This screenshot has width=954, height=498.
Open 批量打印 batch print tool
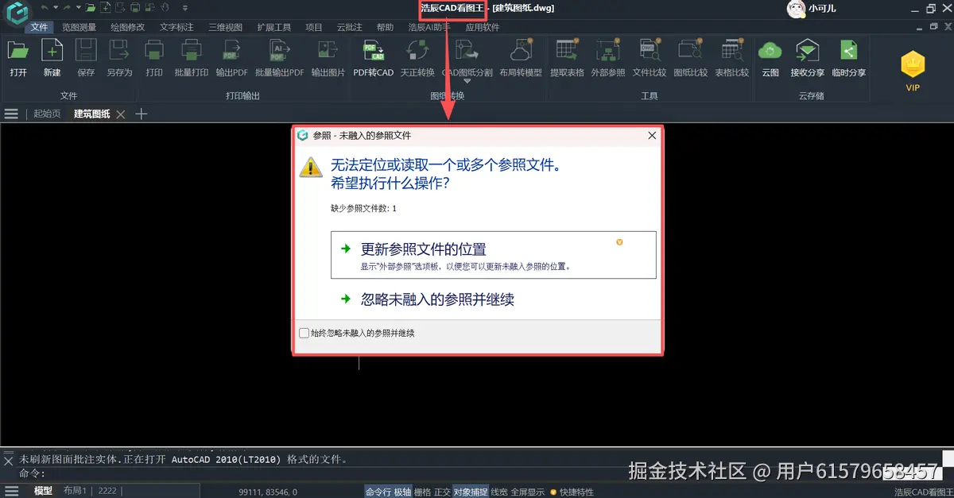pyautogui.click(x=192, y=57)
